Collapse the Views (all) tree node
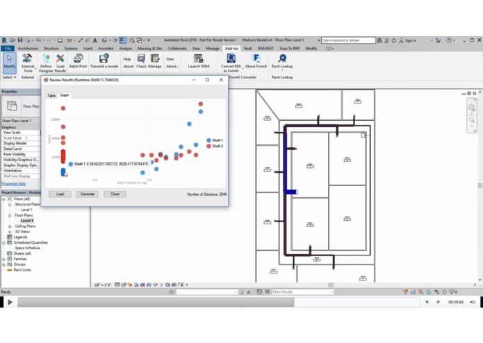Screen dimensions: 483x343 tap(3, 199)
